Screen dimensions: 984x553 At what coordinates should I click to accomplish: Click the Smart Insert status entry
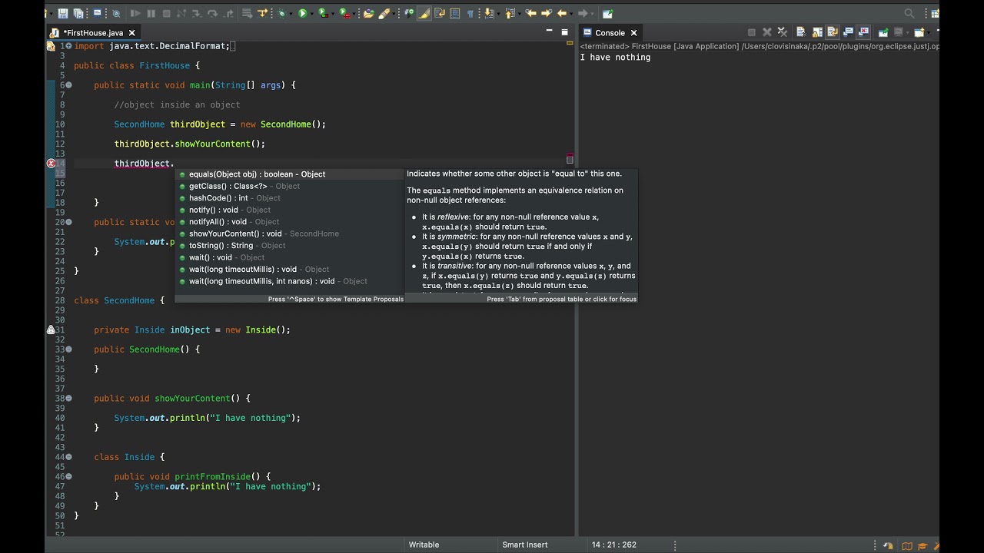(x=525, y=545)
